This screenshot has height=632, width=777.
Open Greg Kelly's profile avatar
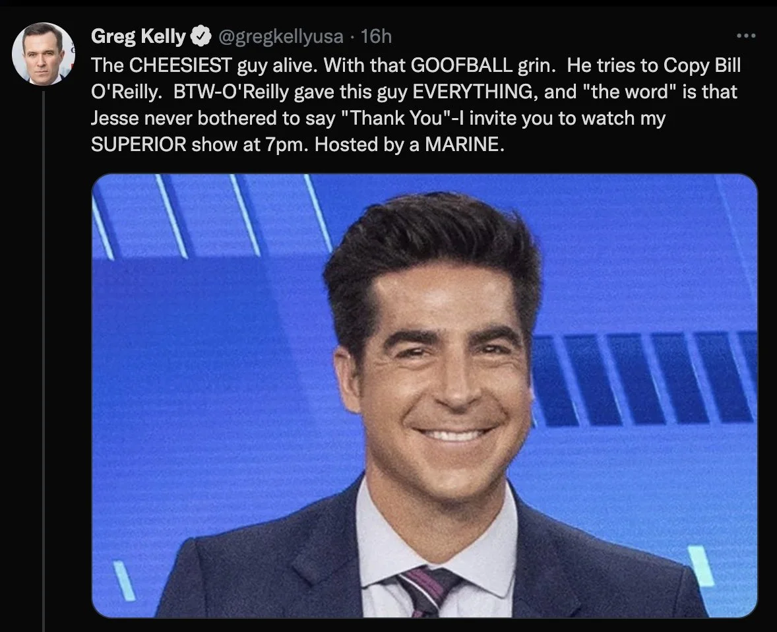tap(43, 53)
